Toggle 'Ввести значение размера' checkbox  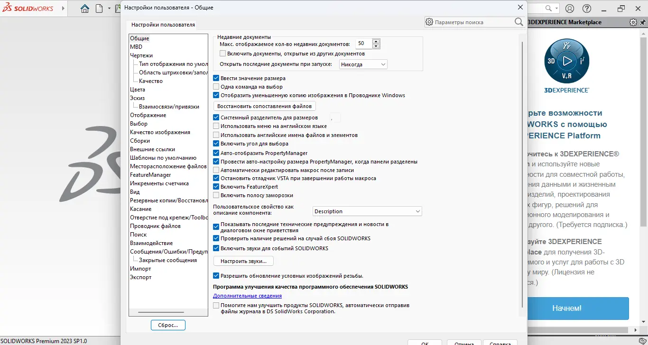(216, 78)
